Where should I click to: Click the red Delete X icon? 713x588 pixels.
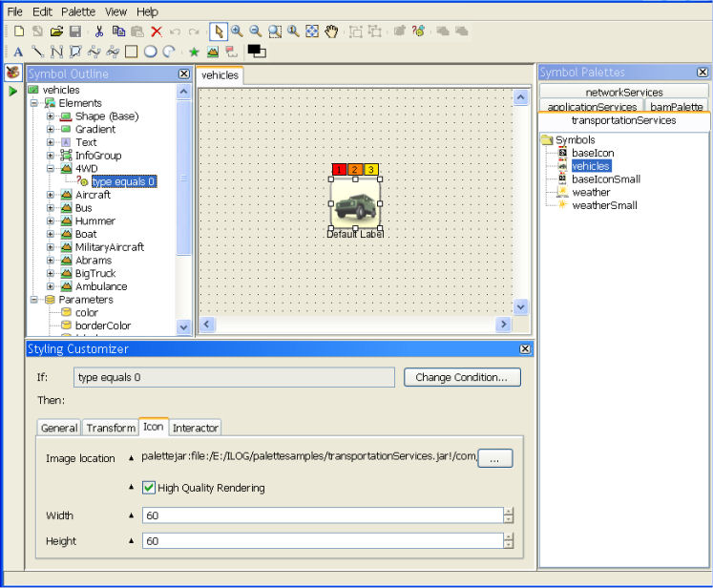pos(157,31)
